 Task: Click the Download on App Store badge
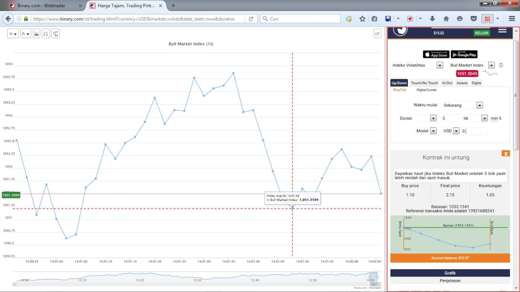point(436,54)
